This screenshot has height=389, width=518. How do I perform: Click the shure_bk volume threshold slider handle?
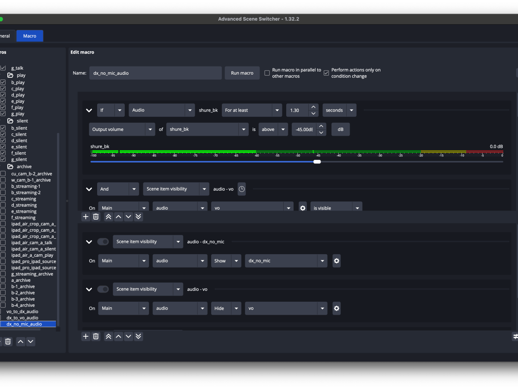(317, 162)
